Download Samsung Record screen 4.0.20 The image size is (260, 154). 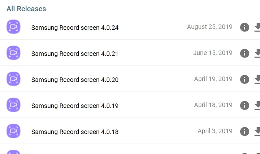pos(257,79)
